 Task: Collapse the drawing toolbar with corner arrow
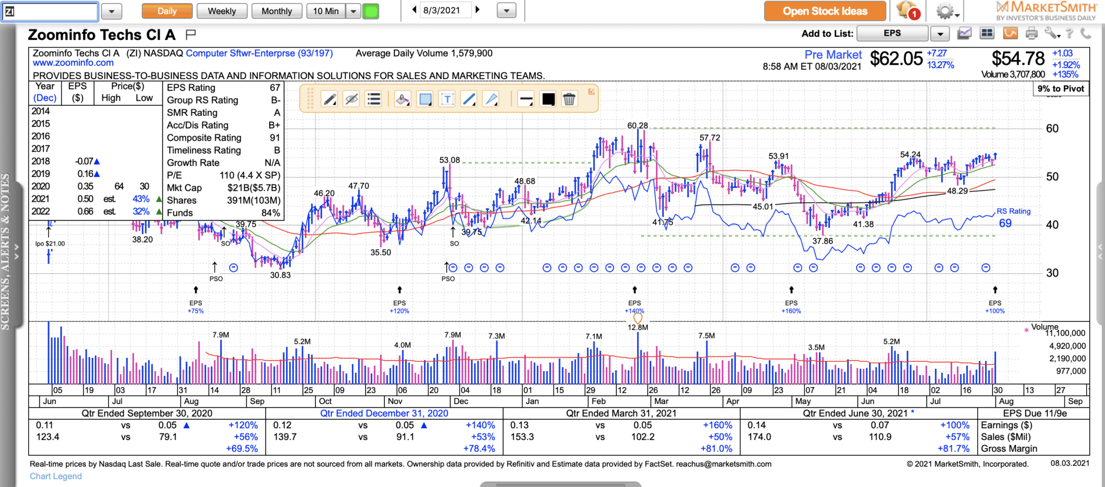(x=591, y=92)
